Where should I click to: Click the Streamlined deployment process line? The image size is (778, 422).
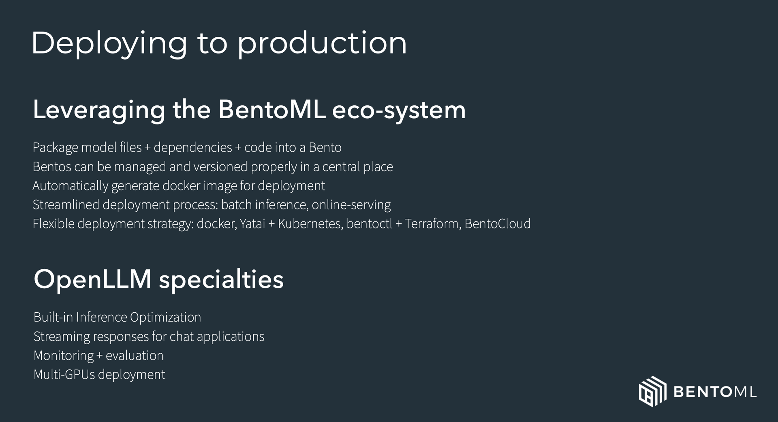[x=212, y=205]
